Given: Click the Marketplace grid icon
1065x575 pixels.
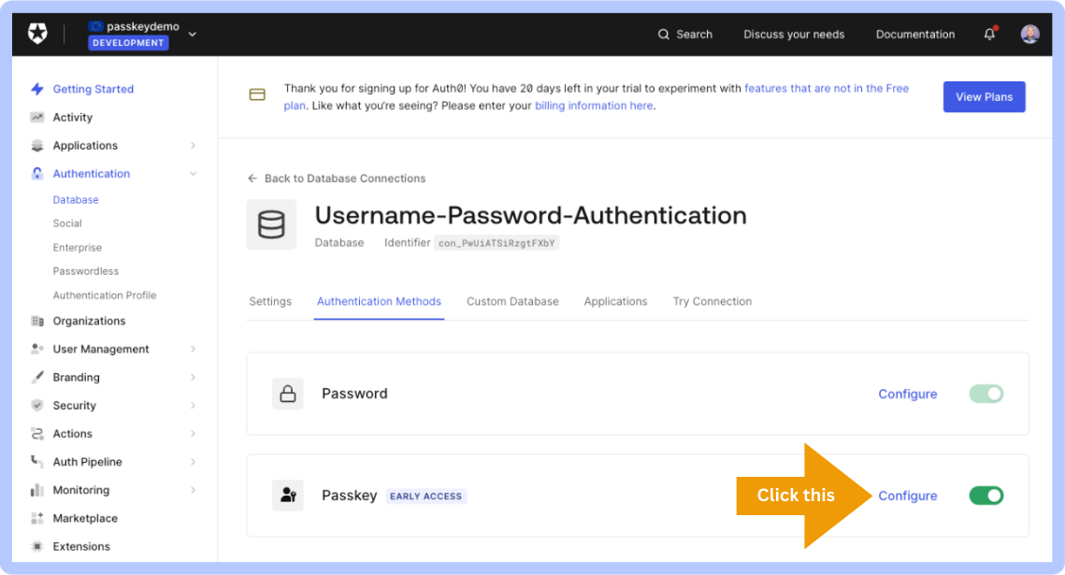Looking at the screenshot, I should 37,518.
